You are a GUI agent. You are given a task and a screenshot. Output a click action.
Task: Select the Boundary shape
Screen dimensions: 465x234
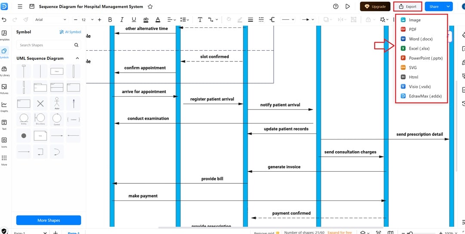click(40, 119)
